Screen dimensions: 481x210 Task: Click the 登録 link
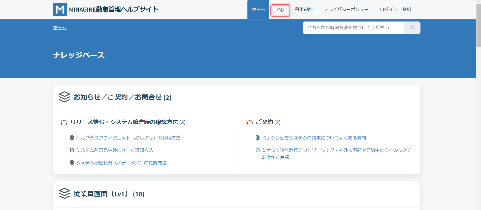(x=407, y=10)
